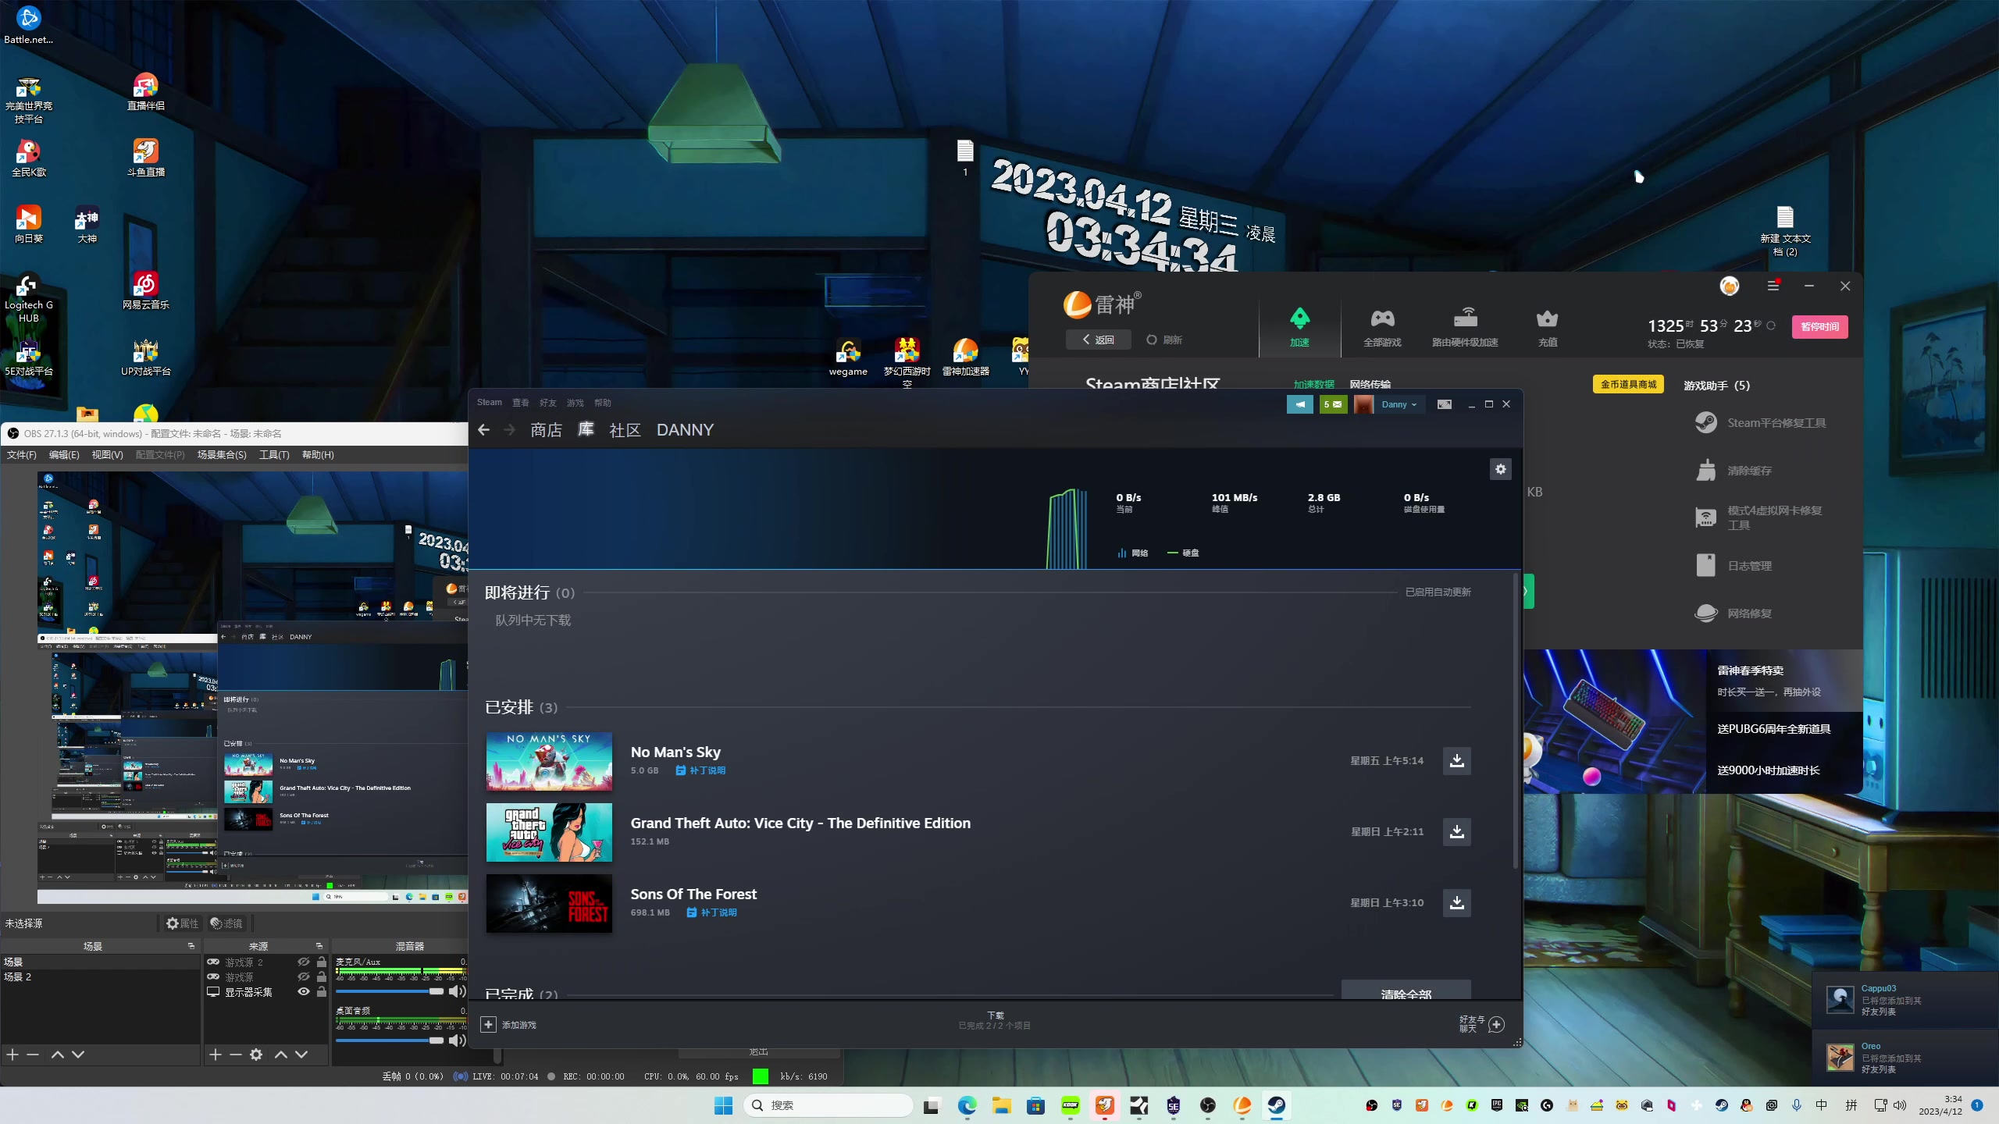Click 清除全部 in Steam downloads
Viewport: 1999px width, 1124px height.
click(x=1406, y=990)
